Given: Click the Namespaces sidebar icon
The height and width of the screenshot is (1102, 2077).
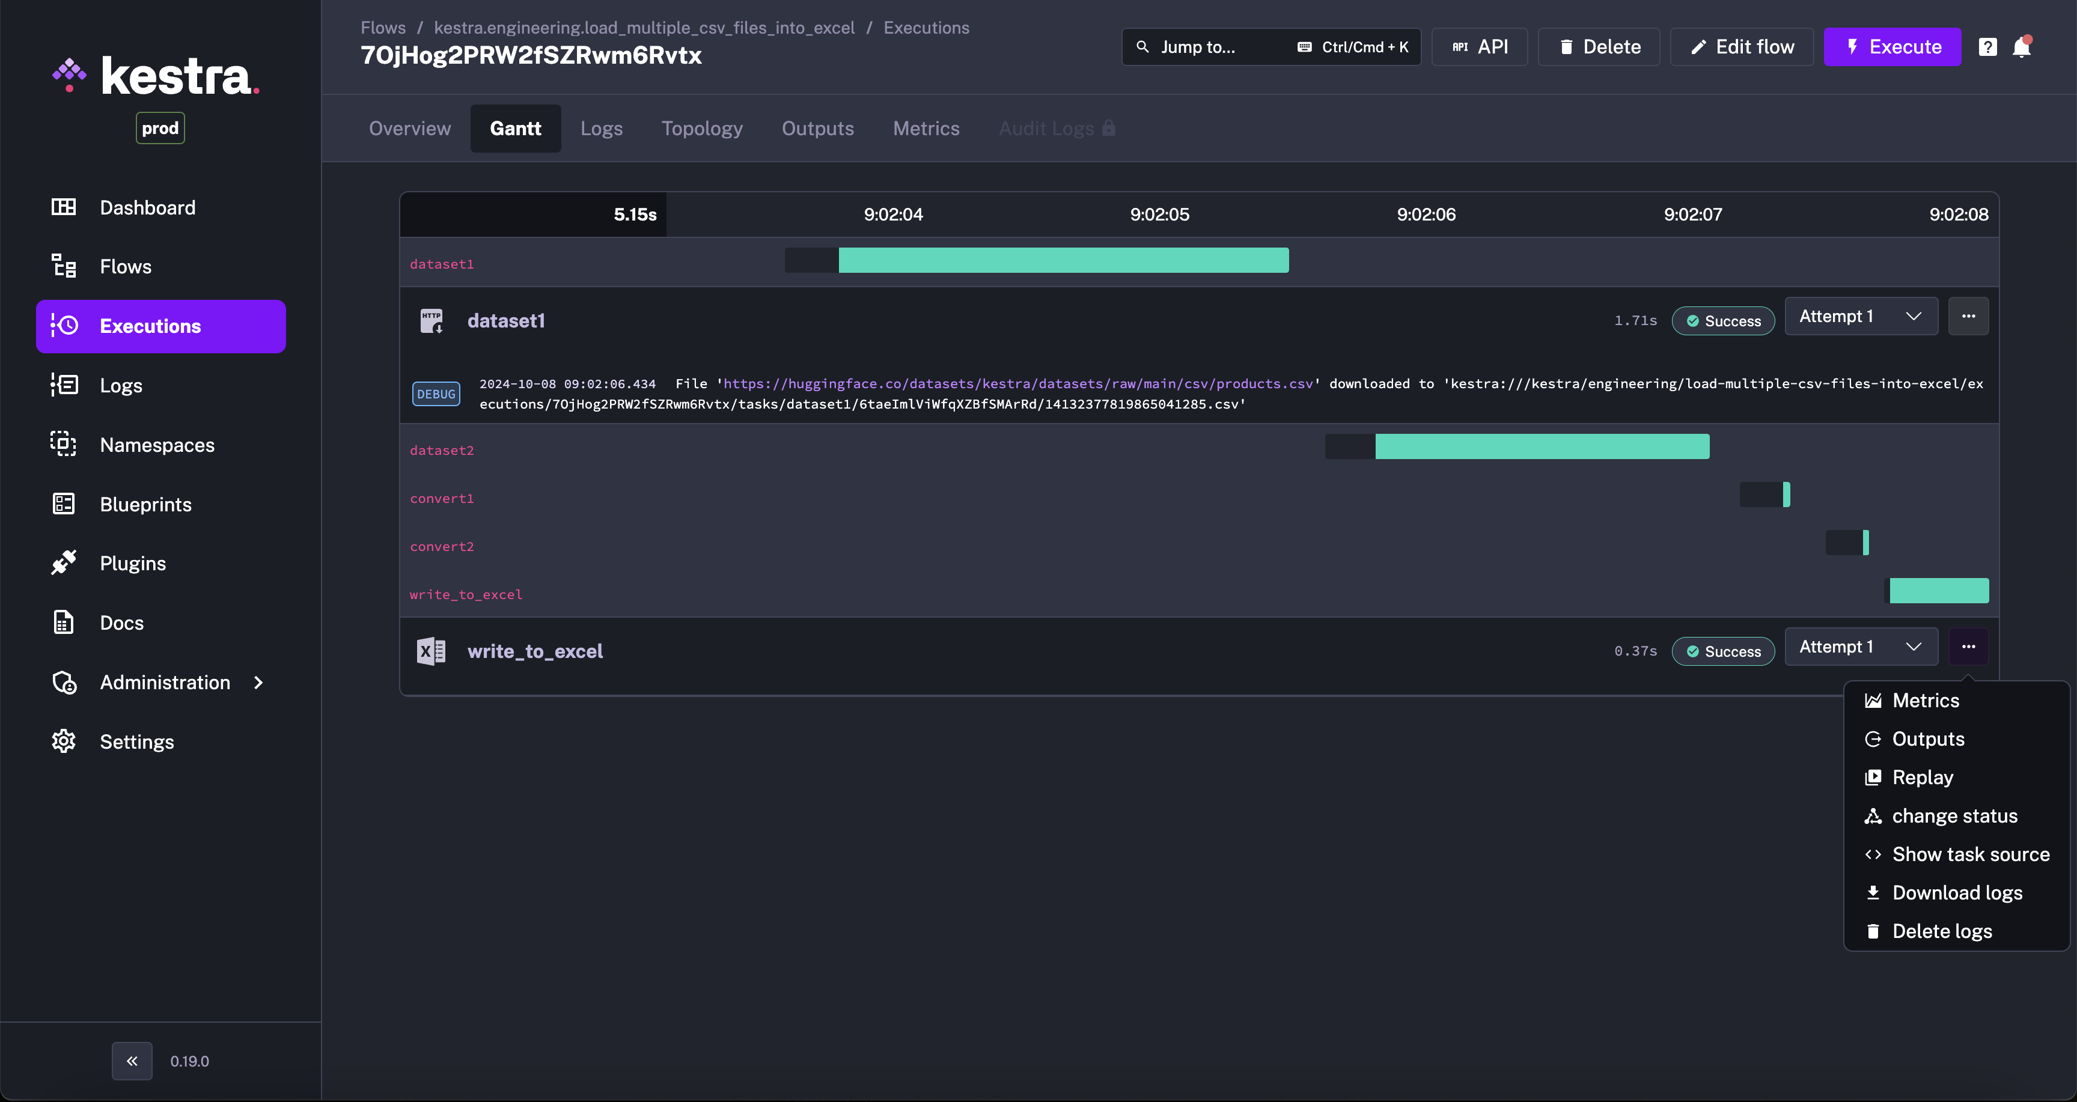Looking at the screenshot, I should (64, 444).
